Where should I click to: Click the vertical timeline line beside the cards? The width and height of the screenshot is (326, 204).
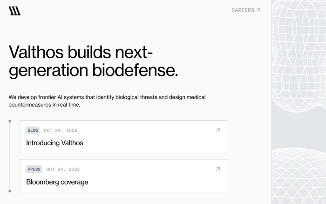tap(9, 156)
